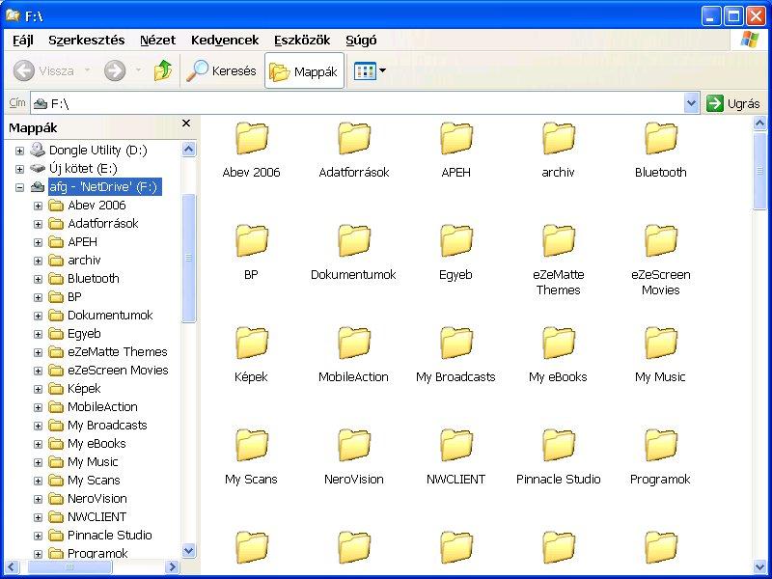Close the Mappák folders side panel
The image size is (772, 579).
click(x=186, y=124)
